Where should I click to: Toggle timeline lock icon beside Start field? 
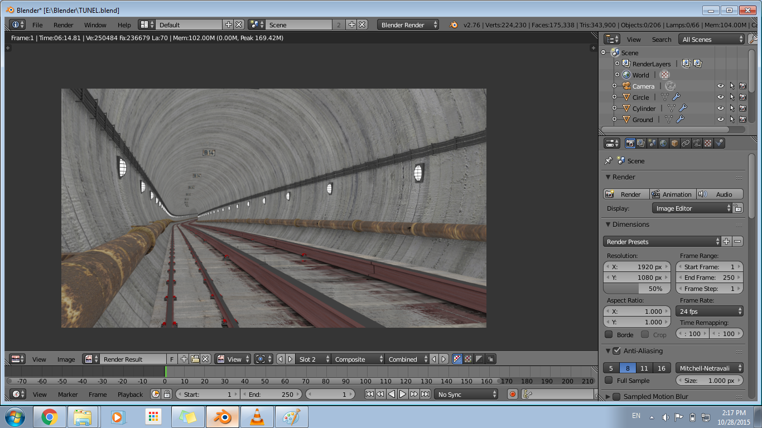[x=166, y=394]
